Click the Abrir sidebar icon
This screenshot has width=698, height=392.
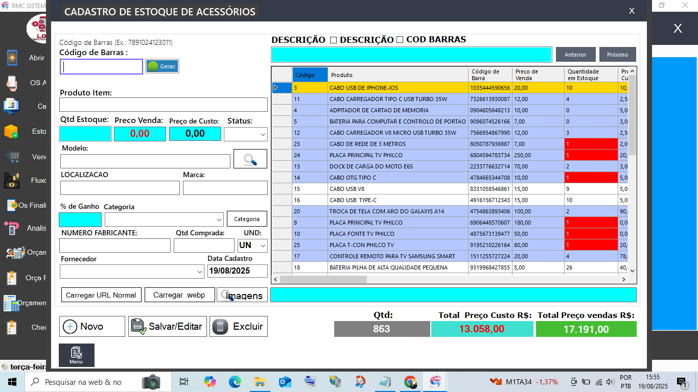[x=12, y=58]
